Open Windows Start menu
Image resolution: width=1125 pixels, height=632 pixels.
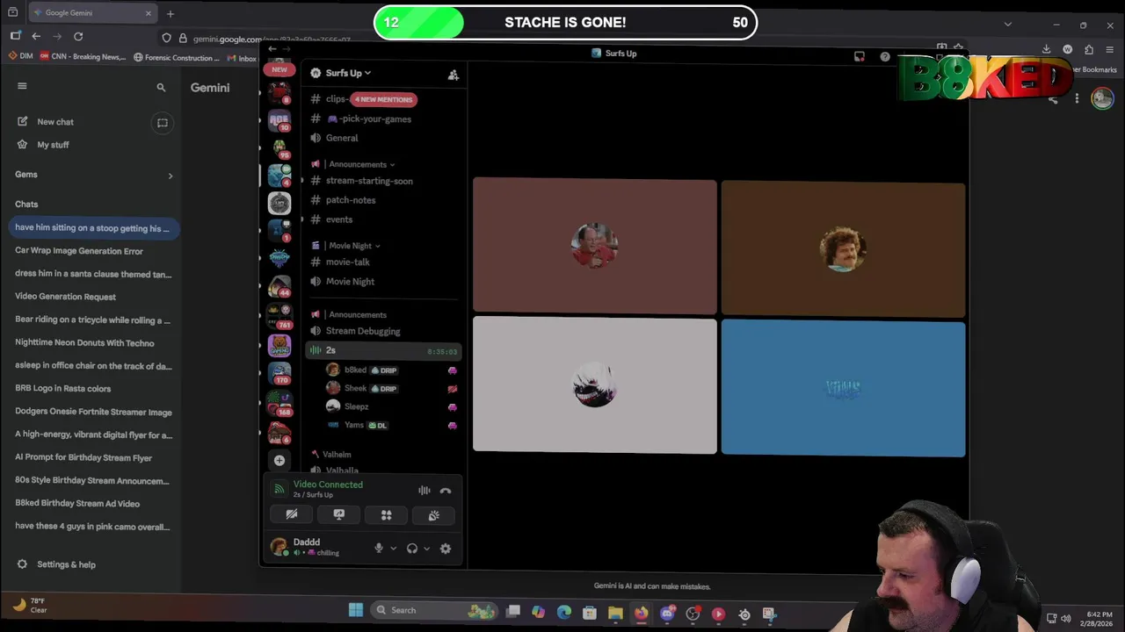pyautogui.click(x=355, y=610)
